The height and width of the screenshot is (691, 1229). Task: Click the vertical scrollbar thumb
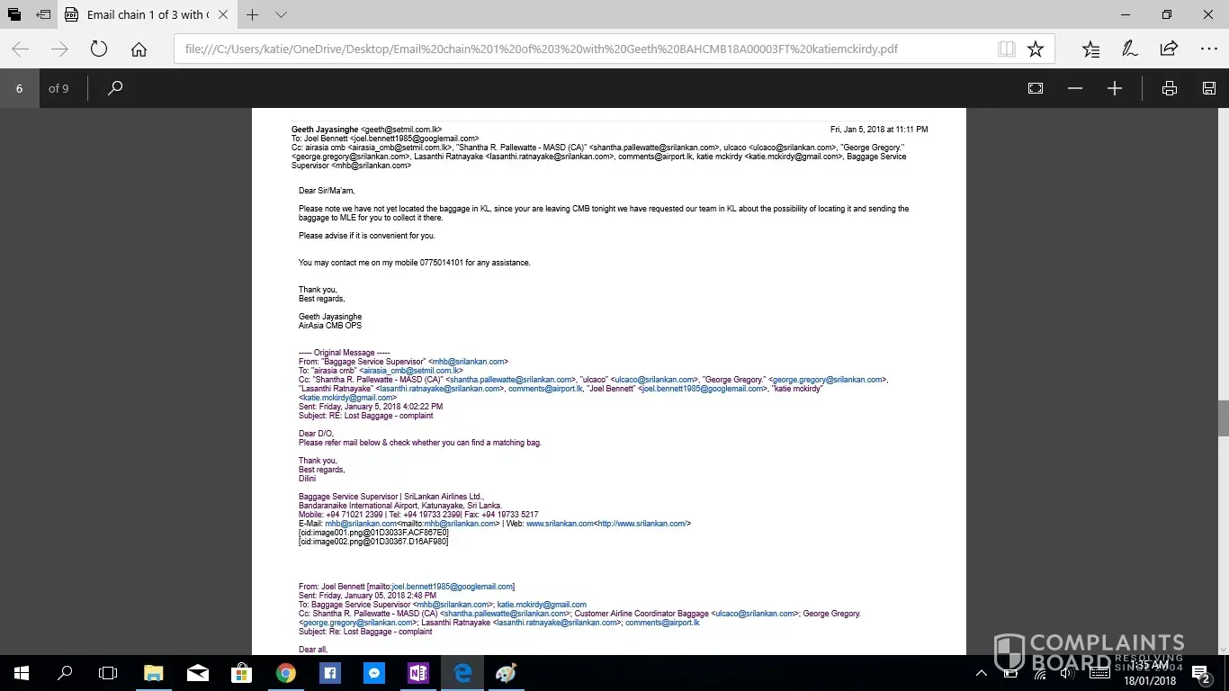point(1223,417)
